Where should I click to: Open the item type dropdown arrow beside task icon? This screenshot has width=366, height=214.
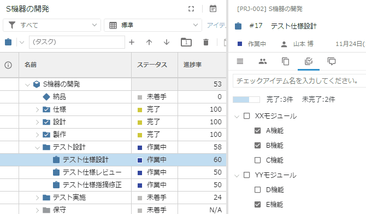[x=22, y=42]
